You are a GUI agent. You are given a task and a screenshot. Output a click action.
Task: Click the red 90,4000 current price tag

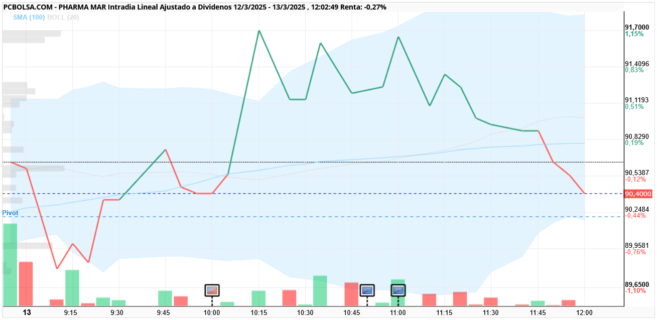(638, 194)
